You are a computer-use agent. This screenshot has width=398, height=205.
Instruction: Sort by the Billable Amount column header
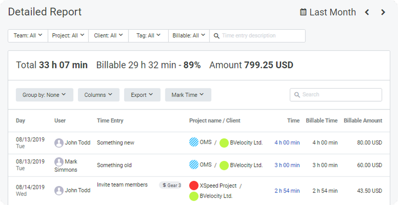tap(363, 121)
